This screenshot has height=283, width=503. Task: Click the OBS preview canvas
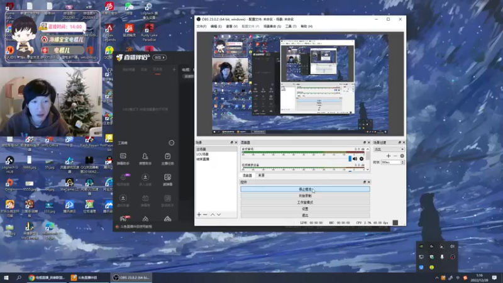301,84
